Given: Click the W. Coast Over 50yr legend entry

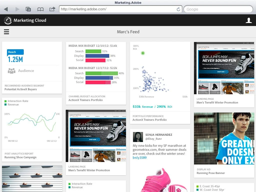Looking at the screenshot, I should (x=210, y=190).
